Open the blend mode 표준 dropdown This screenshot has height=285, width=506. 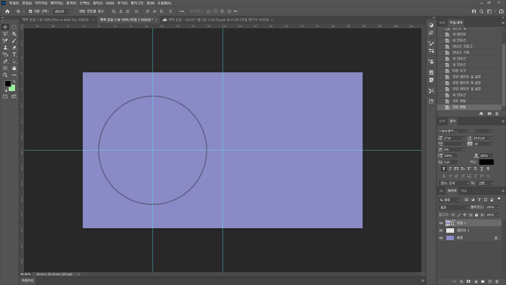(x=453, y=207)
